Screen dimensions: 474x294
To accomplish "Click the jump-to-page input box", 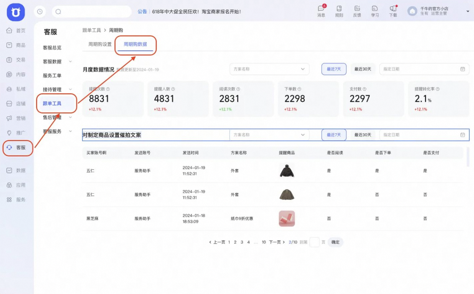I will (x=314, y=242).
